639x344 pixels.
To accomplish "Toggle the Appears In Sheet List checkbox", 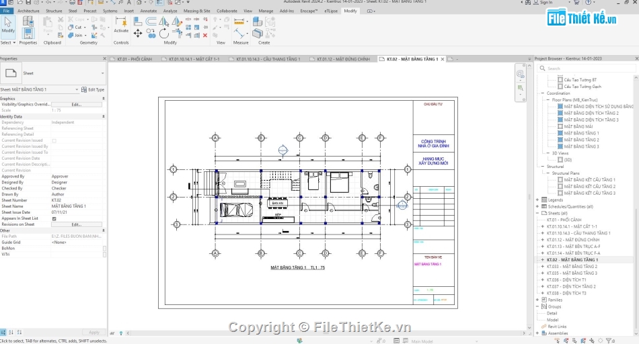I will pyautogui.click(x=54, y=218).
